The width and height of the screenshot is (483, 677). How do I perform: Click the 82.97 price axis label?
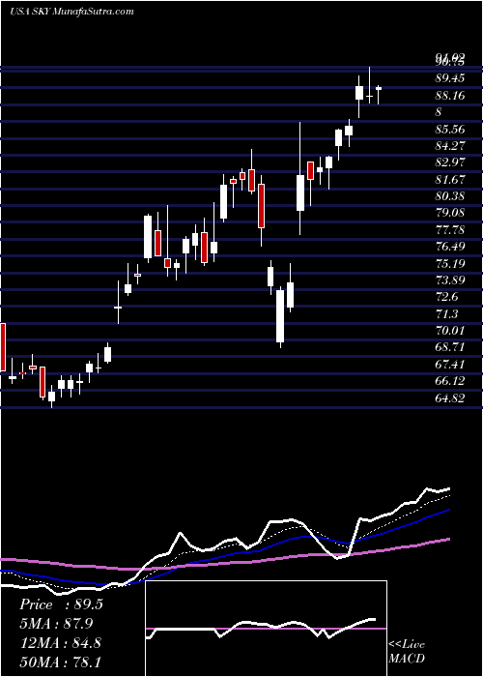pyautogui.click(x=449, y=162)
